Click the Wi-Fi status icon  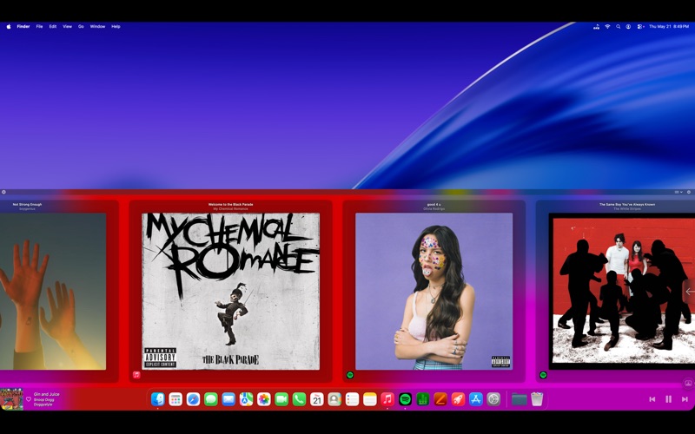[607, 27]
